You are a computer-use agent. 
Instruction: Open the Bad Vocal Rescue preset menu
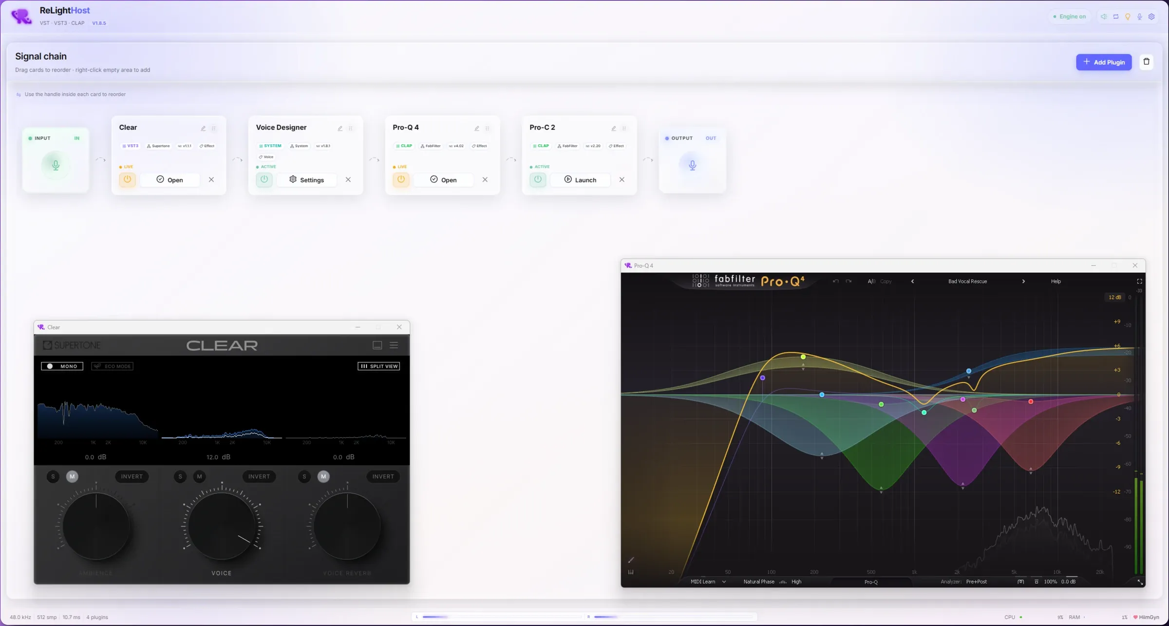(x=967, y=282)
